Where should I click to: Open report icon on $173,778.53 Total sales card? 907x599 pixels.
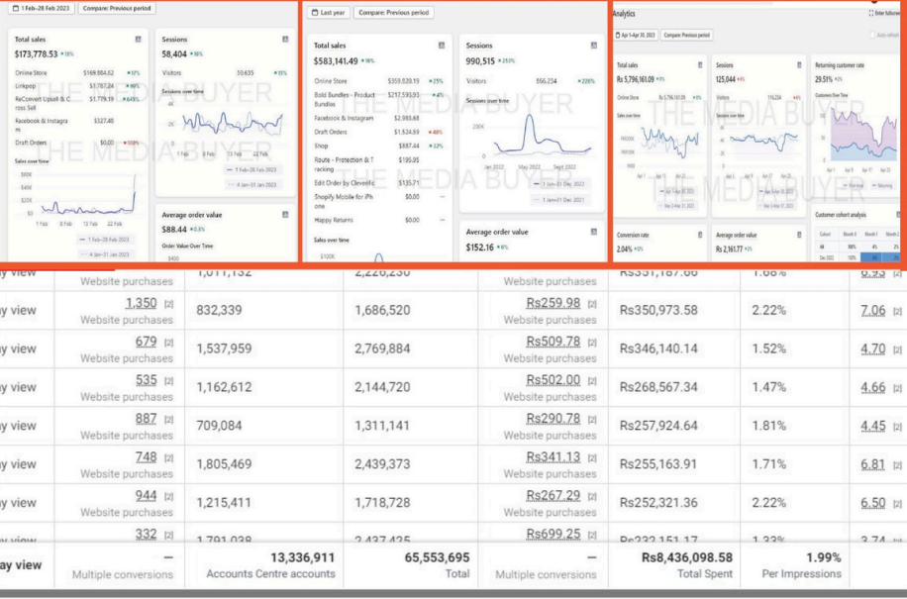pos(138,40)
